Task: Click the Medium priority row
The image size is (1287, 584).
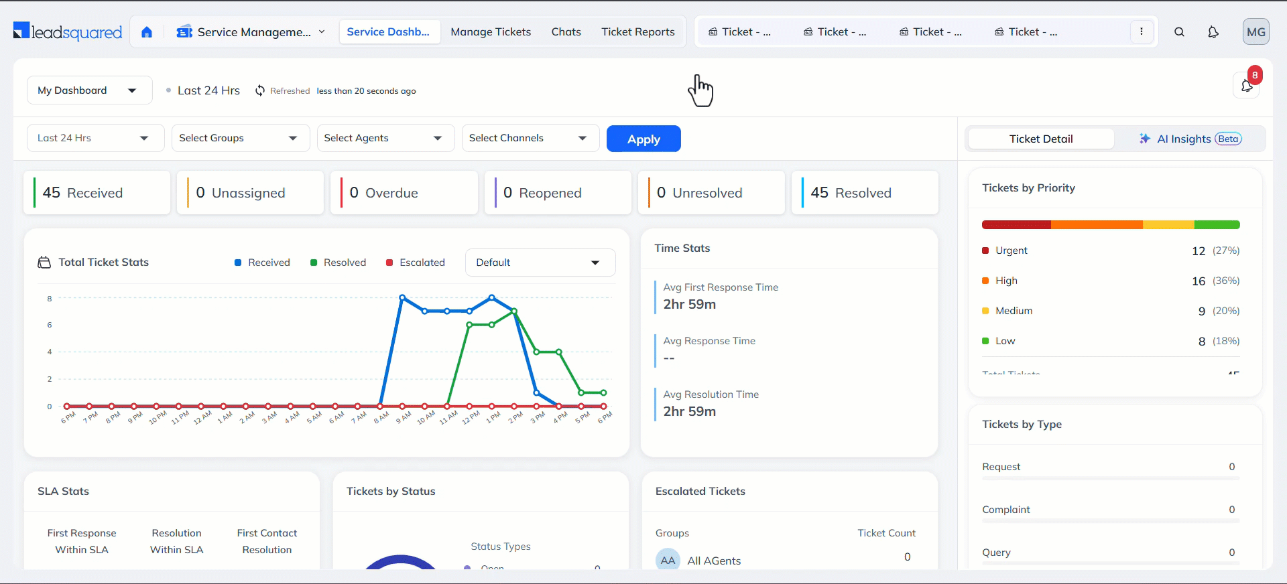Action: (1111, 311)
